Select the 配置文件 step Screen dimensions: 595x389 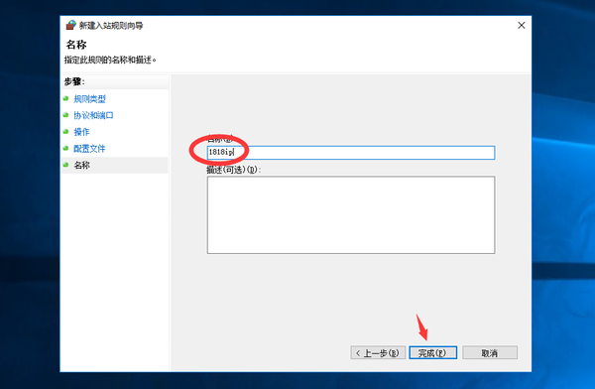(x=89, y=149)
